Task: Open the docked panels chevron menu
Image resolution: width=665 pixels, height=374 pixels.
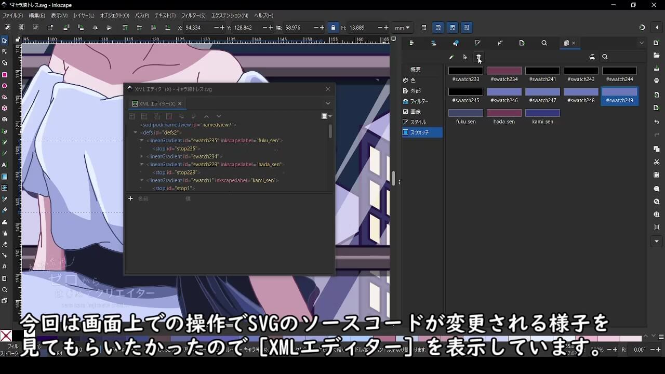Action: [x=642, y=43]
